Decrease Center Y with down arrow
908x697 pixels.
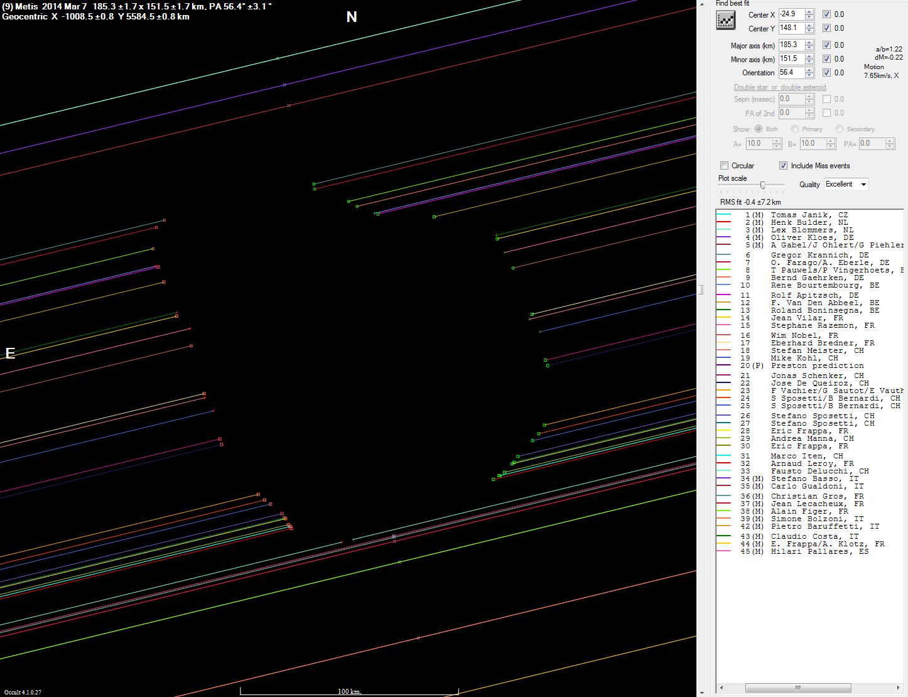tap(809, 31)
